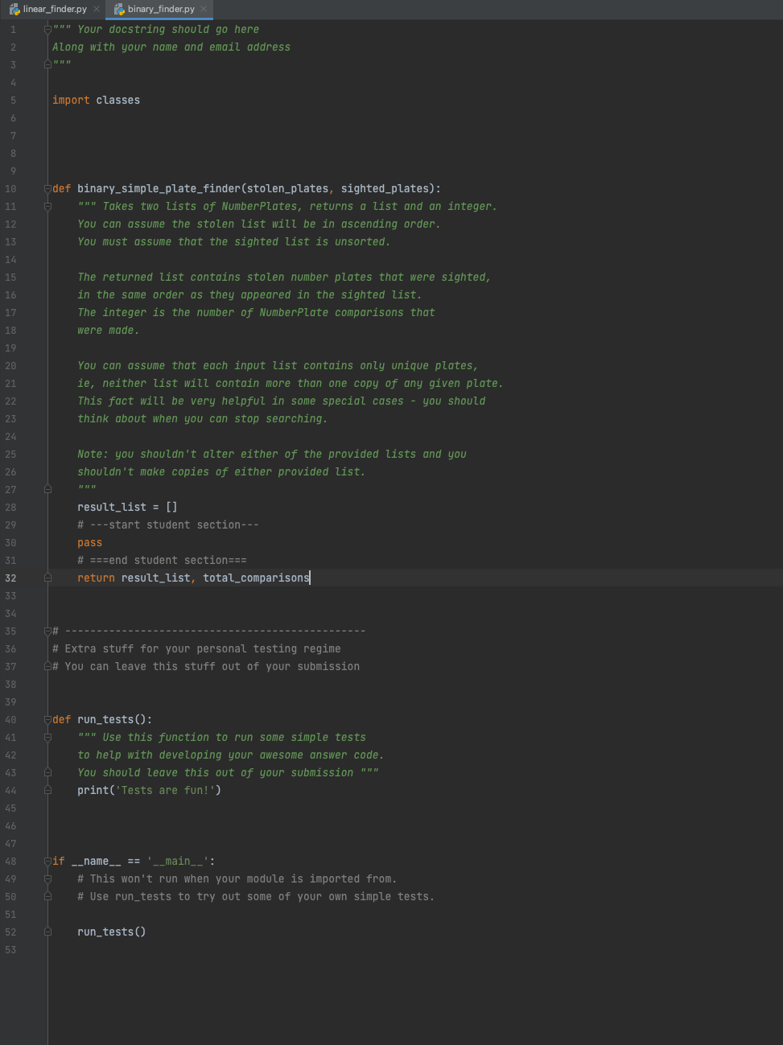Click the 'import' keyword on line 5
The image size is (783, 1045).
(x=71, y=101)
